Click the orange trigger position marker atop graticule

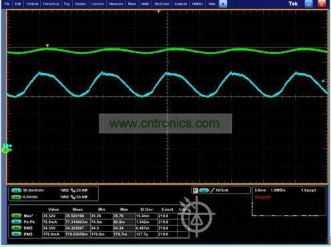[x=158, y=11]
